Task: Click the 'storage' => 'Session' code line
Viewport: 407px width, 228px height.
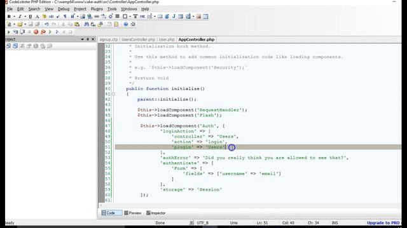Action: point(191,190)
